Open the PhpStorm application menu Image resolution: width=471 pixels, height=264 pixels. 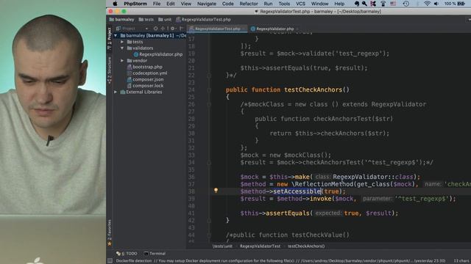(x=135, y=4)
